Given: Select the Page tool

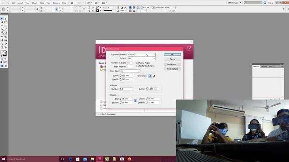Looking at the screenshot, I should [x=2, y=22].
